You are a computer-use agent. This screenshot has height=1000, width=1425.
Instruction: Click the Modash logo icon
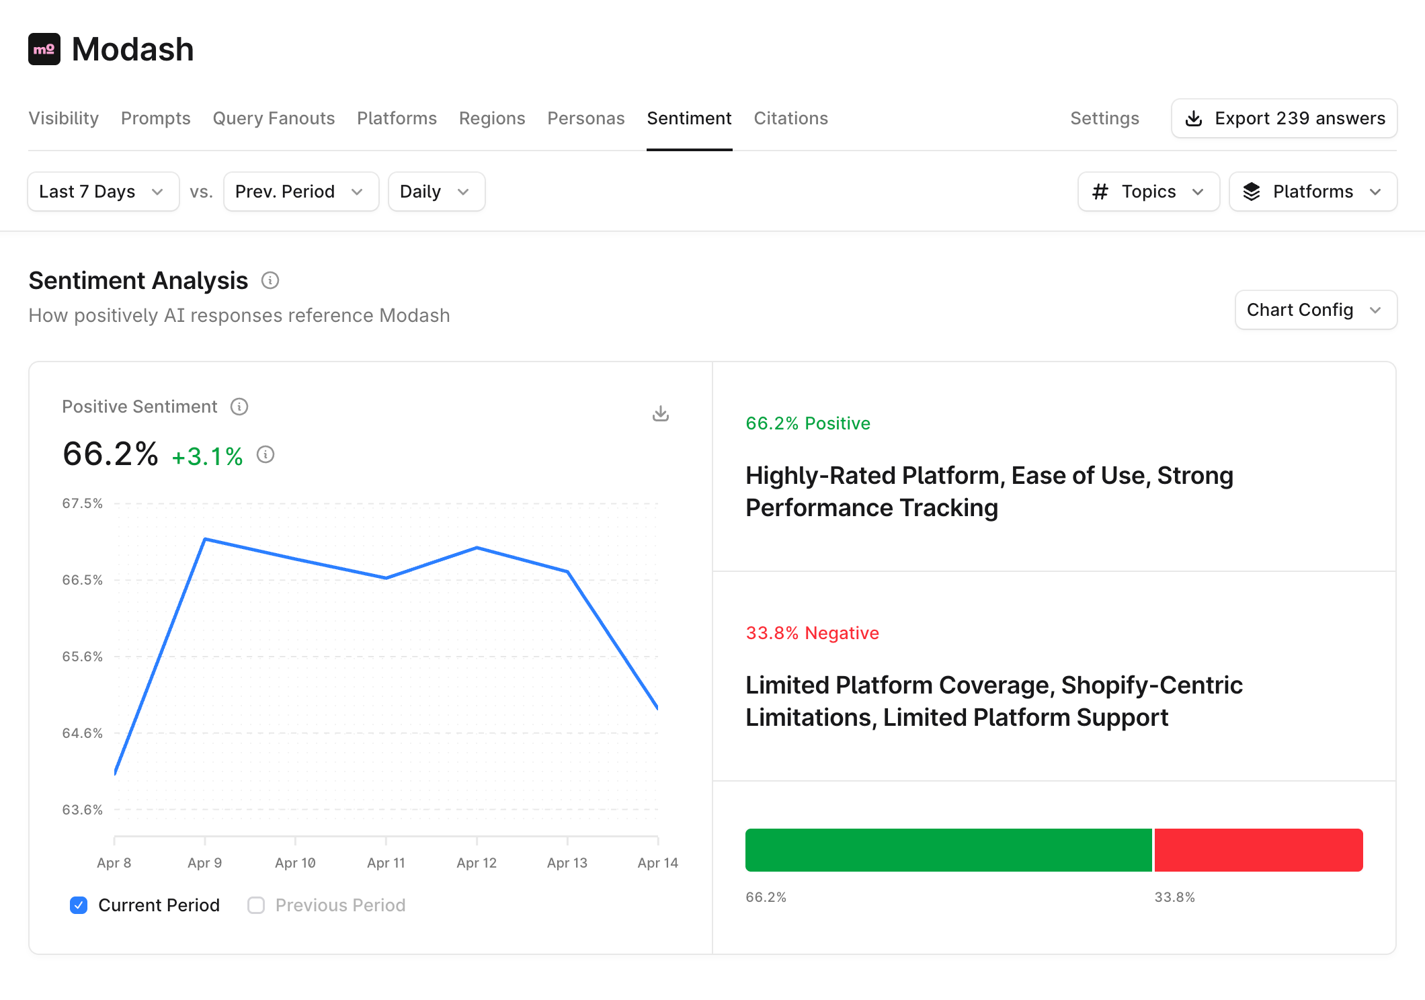click(44, 49)
